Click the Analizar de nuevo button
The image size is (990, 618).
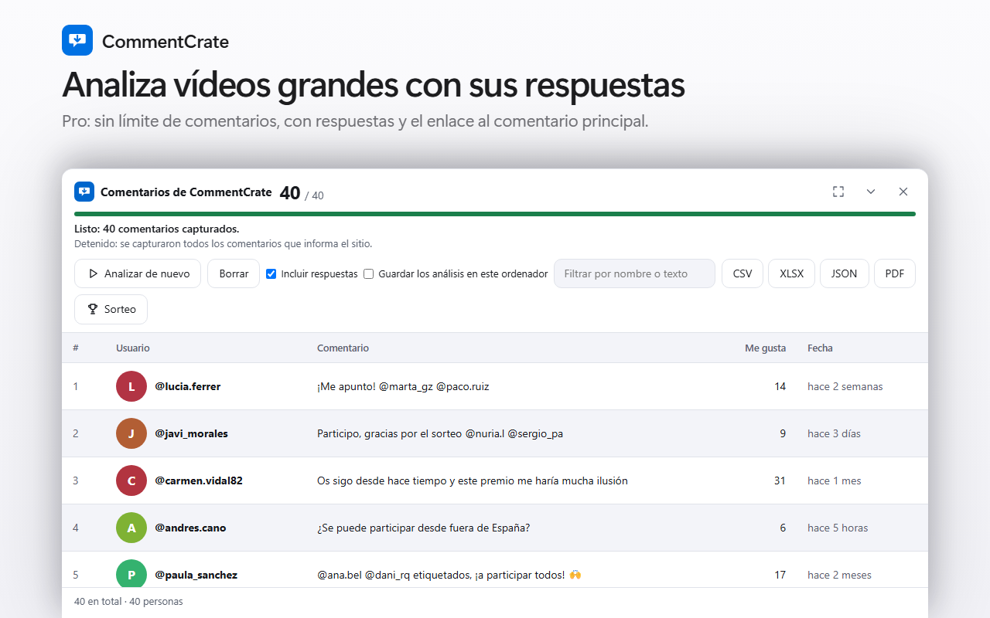(x=138, y=273)
